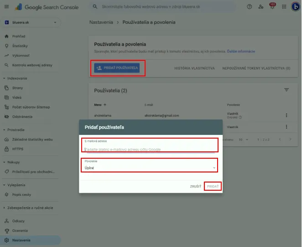Click the help question mark icon
The width and height of the screenshot is (302, 247).
click(x=249, y=7)
